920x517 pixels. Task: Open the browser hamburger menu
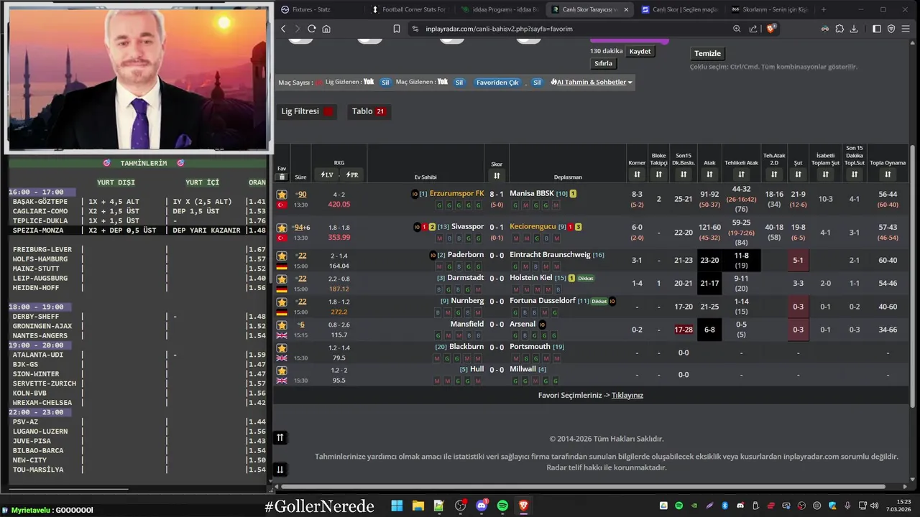pos(906,29)
